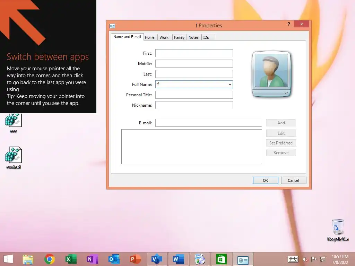Click the Set Preferred button

pyautogui.click(x=281, y=143)
